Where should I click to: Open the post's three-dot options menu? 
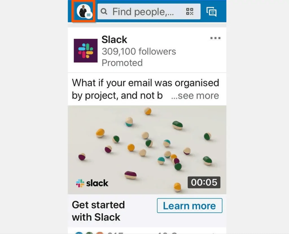215,38
